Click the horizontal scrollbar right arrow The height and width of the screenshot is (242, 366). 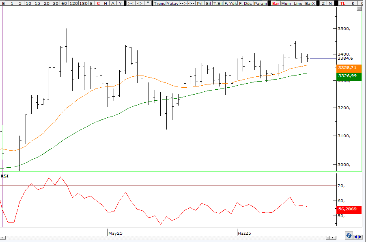coord(333,238)
